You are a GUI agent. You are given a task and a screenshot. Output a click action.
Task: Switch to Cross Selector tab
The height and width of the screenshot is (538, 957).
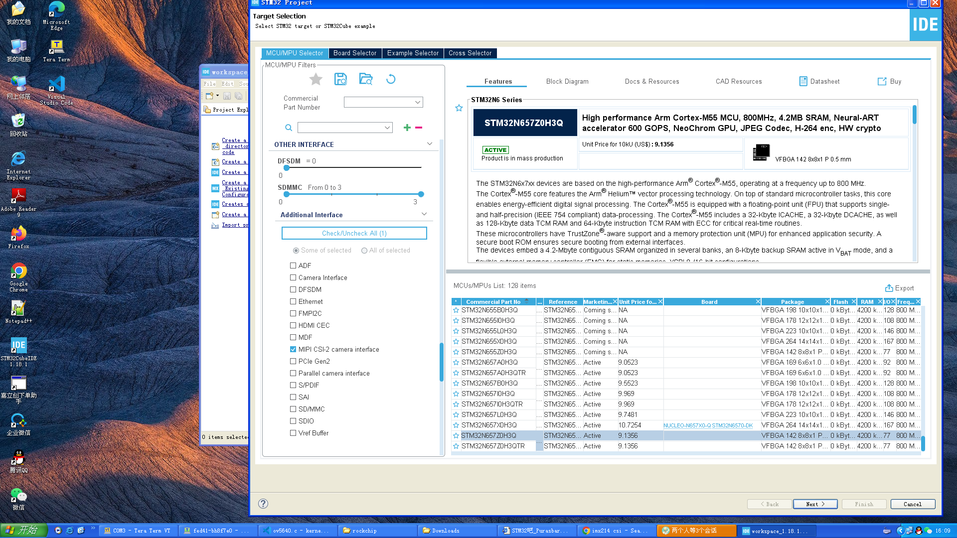470,53
